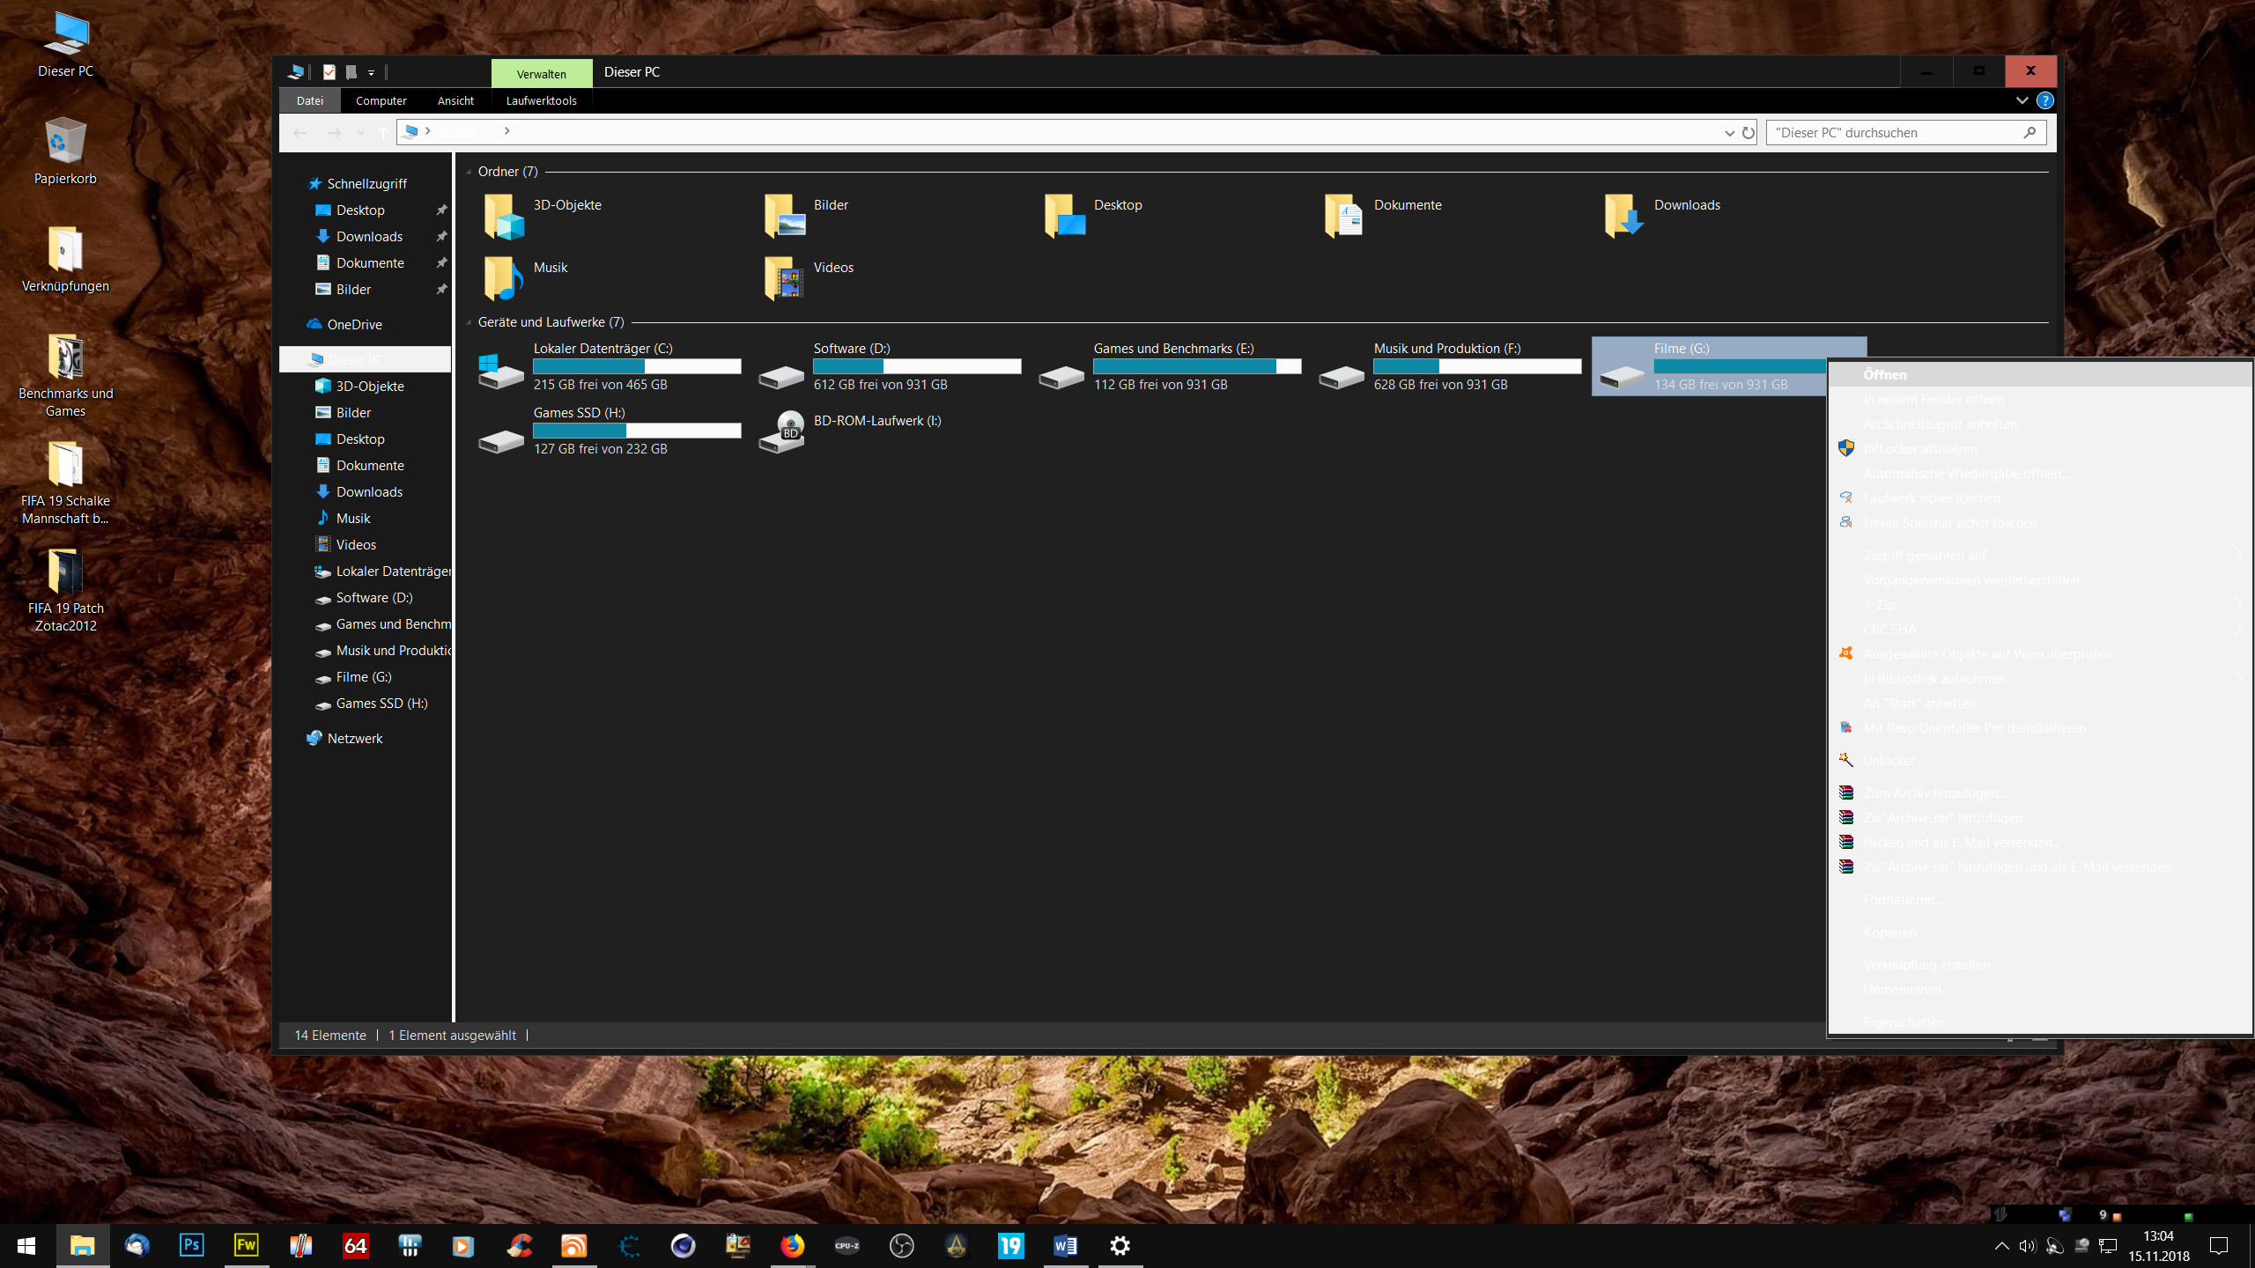Open the Software (D:) drive icon
Image resolution: width=2255 pixels, height=1268 pixels.
tap(780, 377)
